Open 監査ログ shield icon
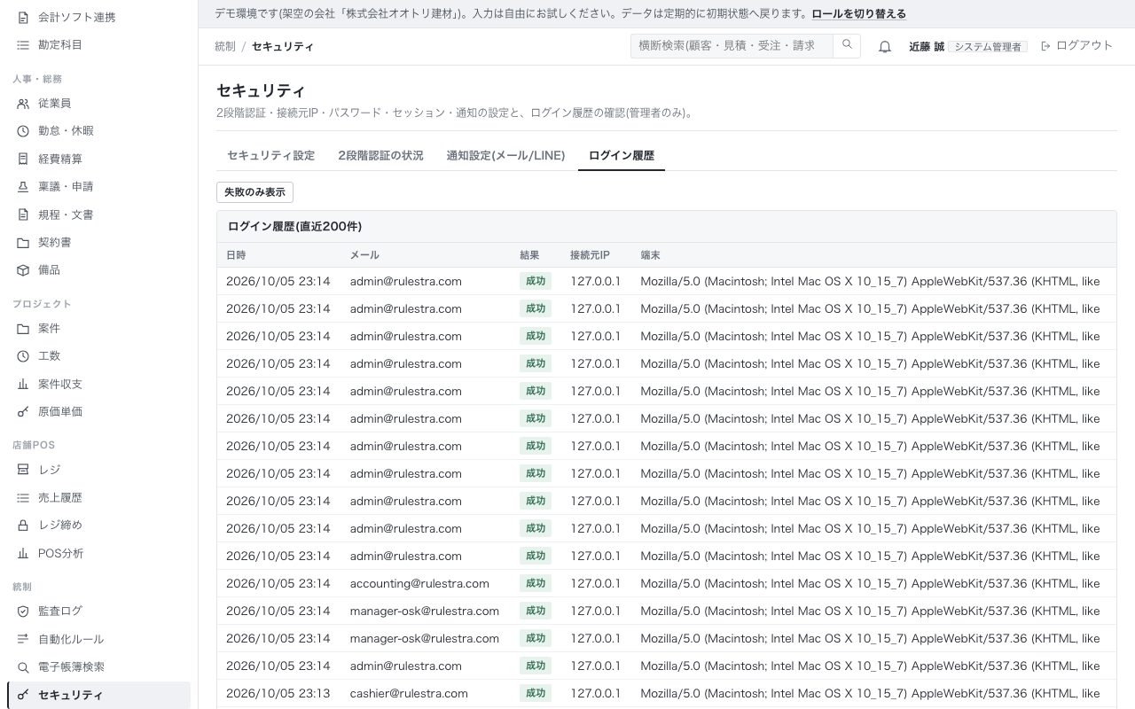Viewport: 1135px width, 709px height. click(x=23, y=612)
